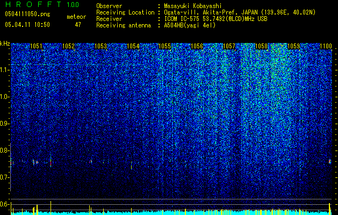Click the Receiving antenna label

point(124,25)
